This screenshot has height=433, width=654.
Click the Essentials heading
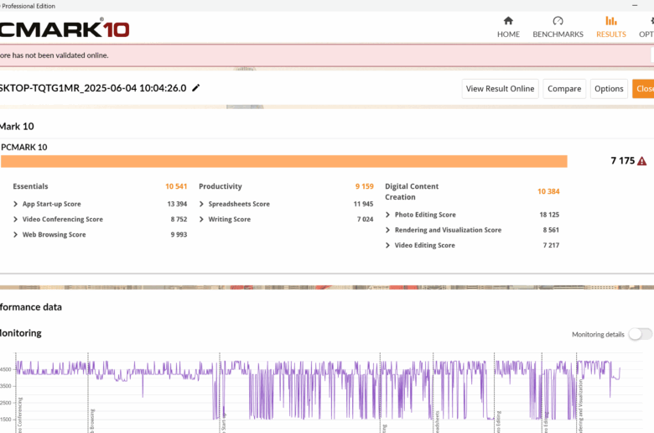pos(30,186)
